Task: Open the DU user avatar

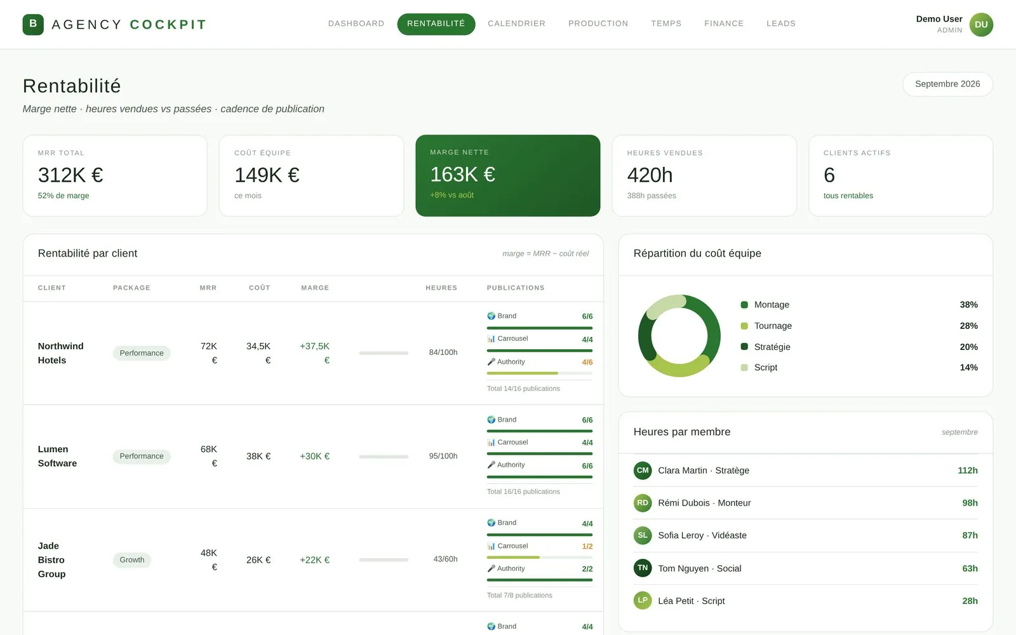Action: (x=981, y=25)
